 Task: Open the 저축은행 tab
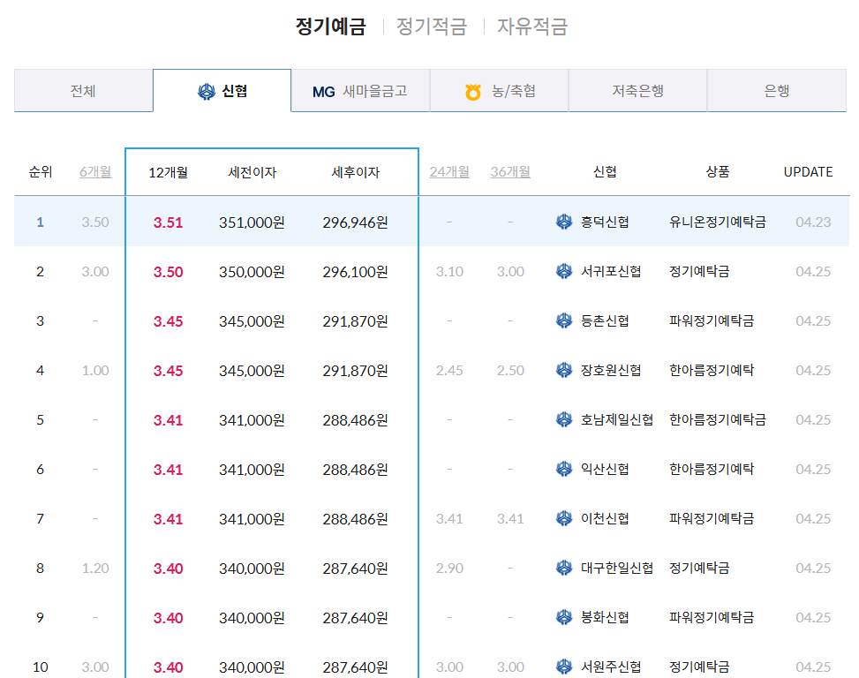pos(637,91)
